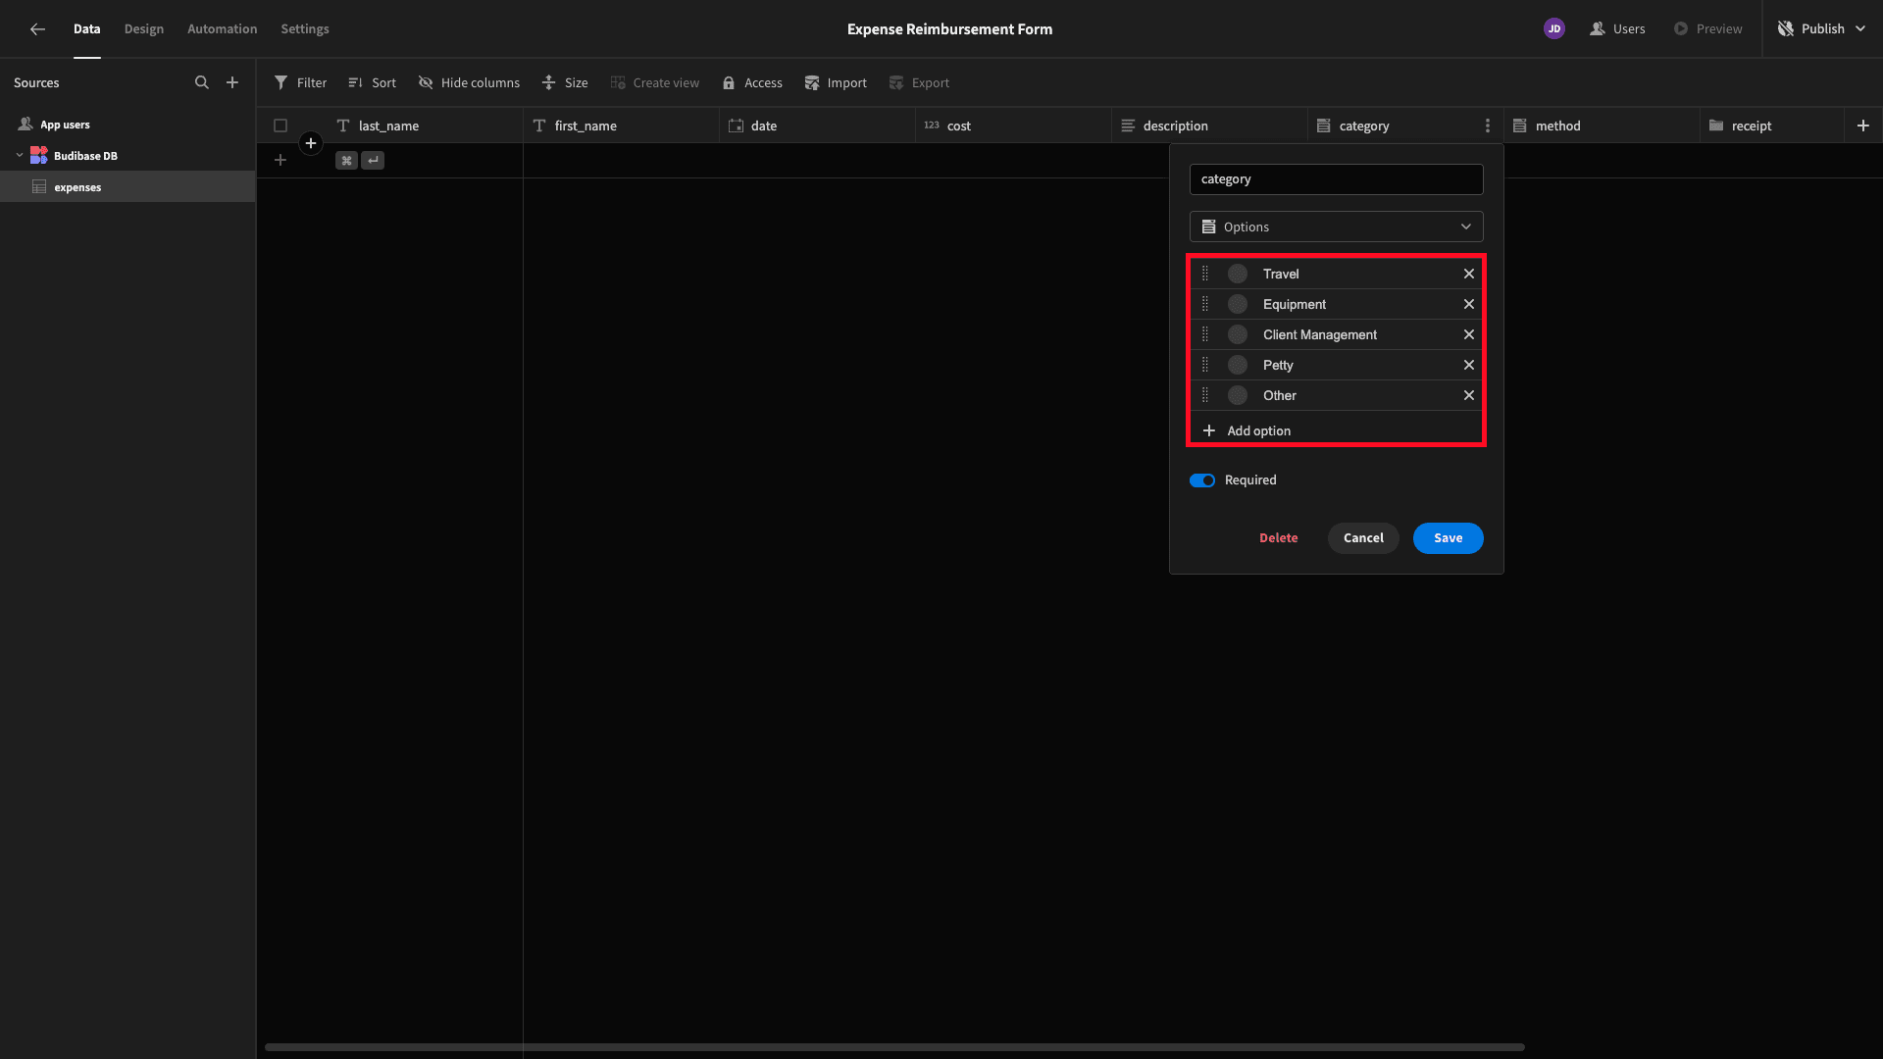This screenshot has width=1883, height=1059.
Task: Open the Access permissions lock
Action: [752, 82]
